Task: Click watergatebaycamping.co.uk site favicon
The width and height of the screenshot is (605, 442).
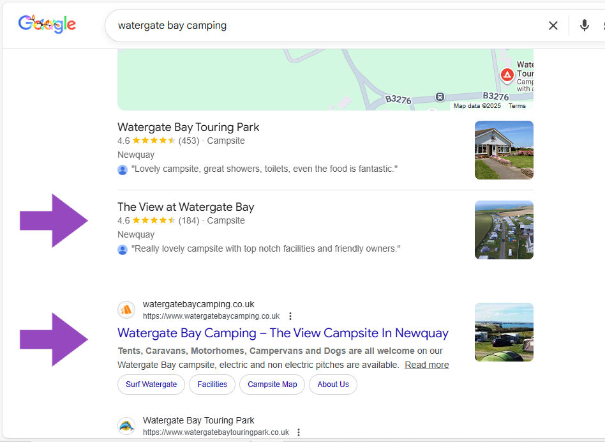Action: click(126, 310)
